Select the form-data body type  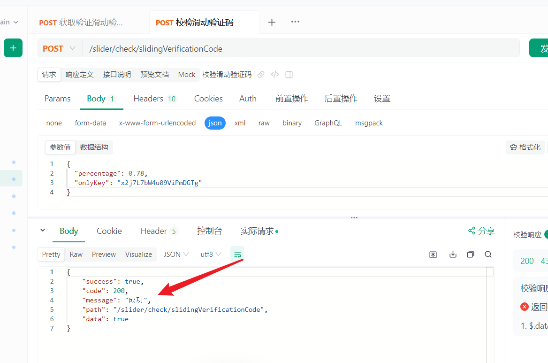(x=90, y=123)
